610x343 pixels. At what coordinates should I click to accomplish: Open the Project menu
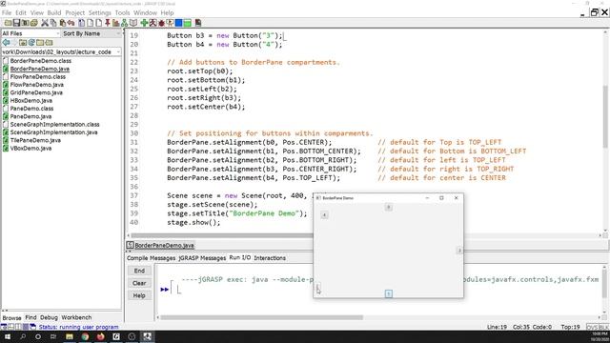(74, 12)
